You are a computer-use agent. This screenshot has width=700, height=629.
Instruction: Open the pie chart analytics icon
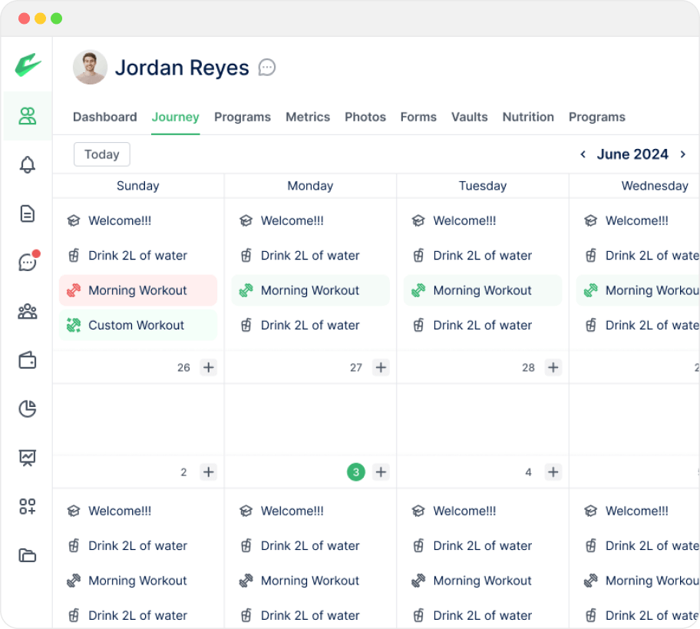(x=28, y=409)
